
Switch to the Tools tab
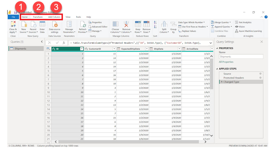(x=78, y=17)
